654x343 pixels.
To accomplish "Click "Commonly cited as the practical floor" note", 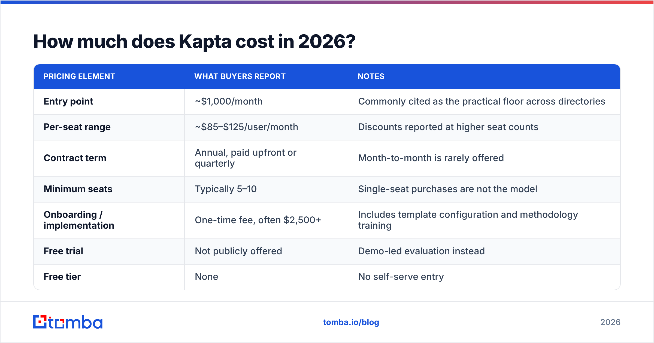I will (482, 102).
